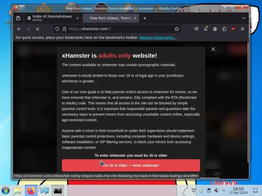Confirm I'm 18 or older button
Image resolution: width=262 pixels, height=196 pixels.
pos(131,165)
